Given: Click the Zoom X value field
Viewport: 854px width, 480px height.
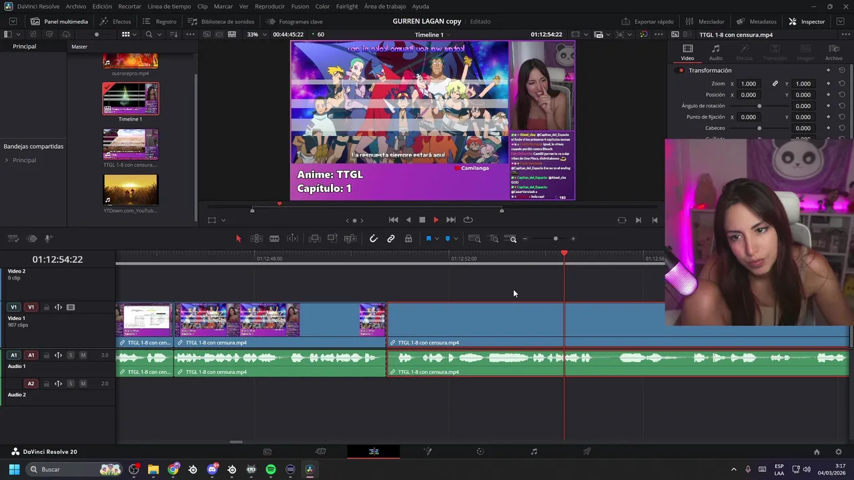Looking at the screenshot, I should tap(749, 83).
